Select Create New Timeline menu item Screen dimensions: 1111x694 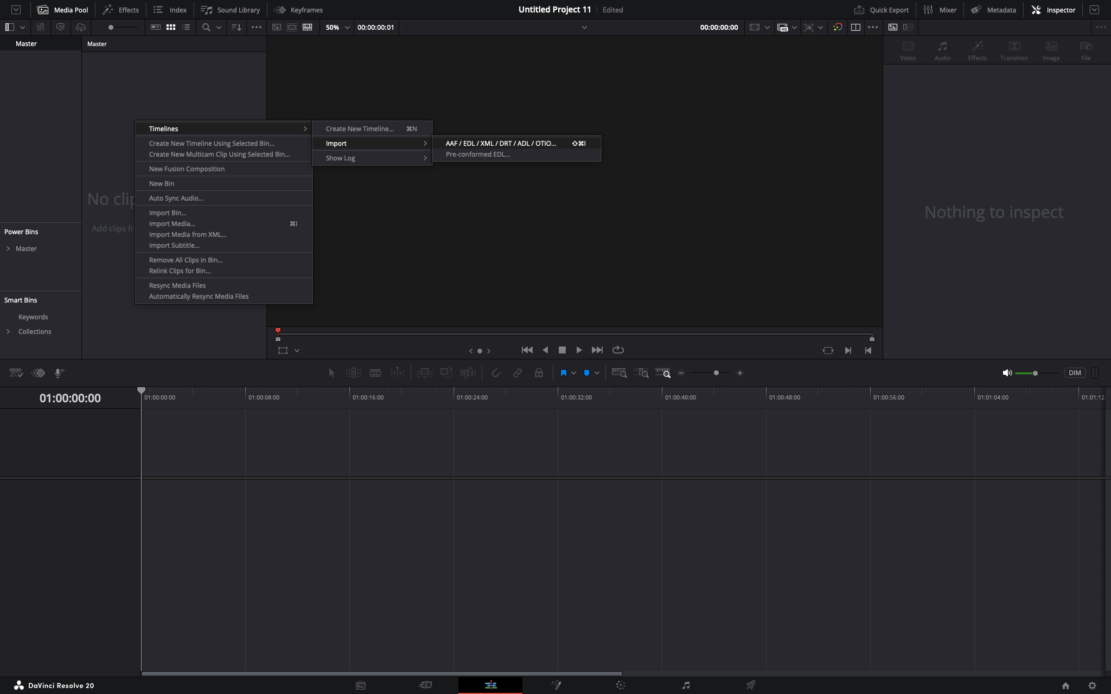[372, 129]
